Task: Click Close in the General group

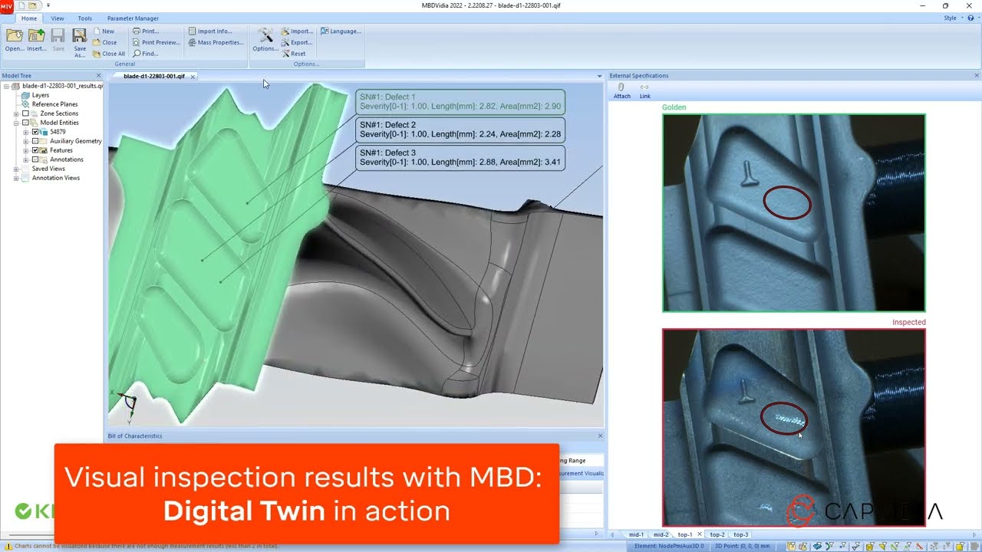Action: pos(105,42)
